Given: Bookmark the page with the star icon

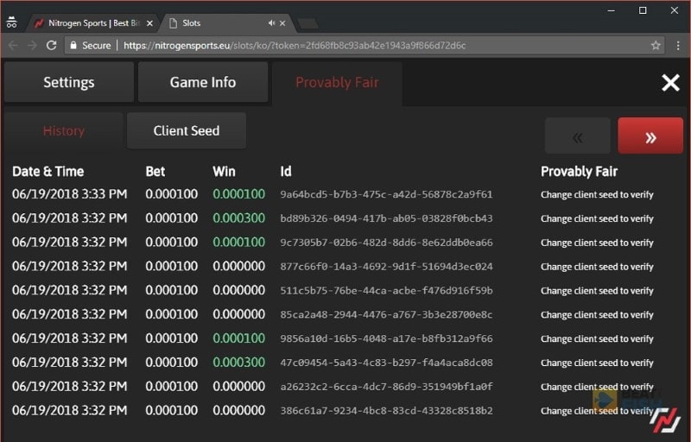Looking at the screenshot, I should (x=656, y=46).
